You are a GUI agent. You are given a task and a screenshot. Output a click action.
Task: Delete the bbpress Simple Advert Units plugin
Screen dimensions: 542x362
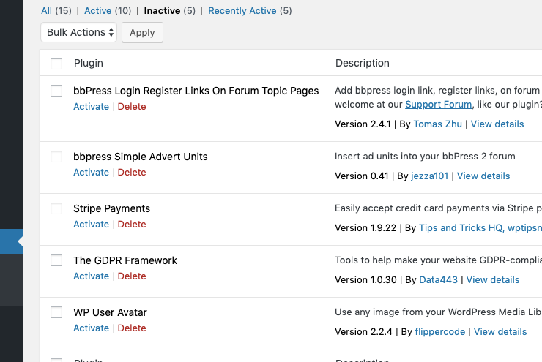click(x=132, y=173)
